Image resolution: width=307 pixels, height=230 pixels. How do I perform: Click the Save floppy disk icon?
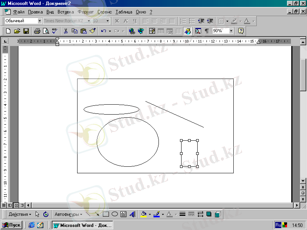(x=26, y=31)
